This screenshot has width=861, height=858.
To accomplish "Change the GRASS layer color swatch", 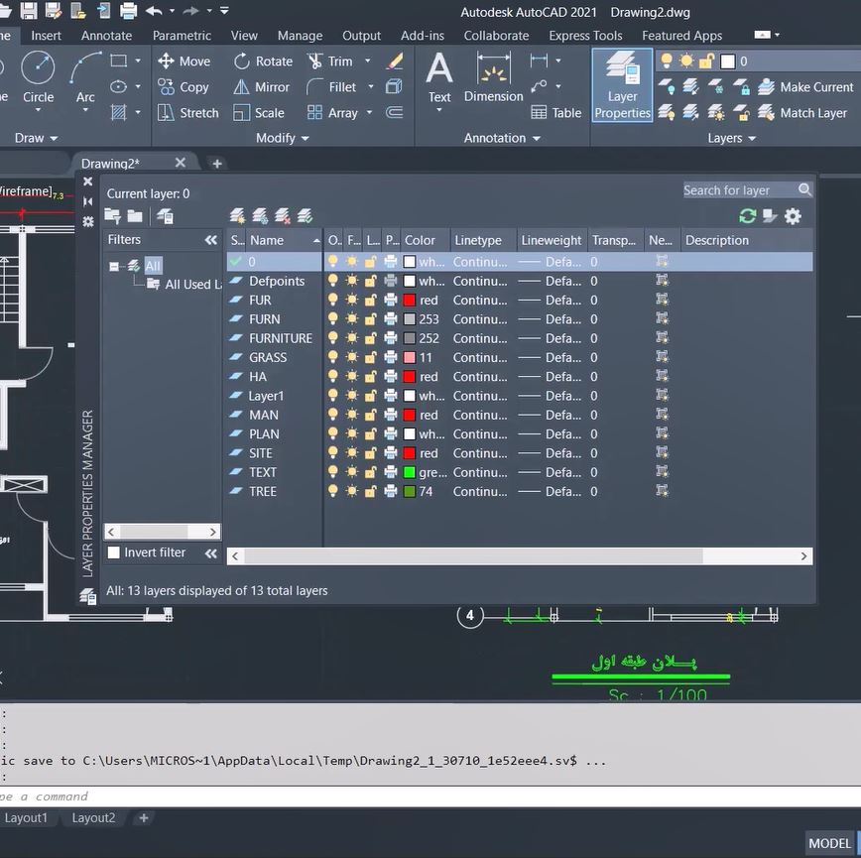I will coord(409,357).
